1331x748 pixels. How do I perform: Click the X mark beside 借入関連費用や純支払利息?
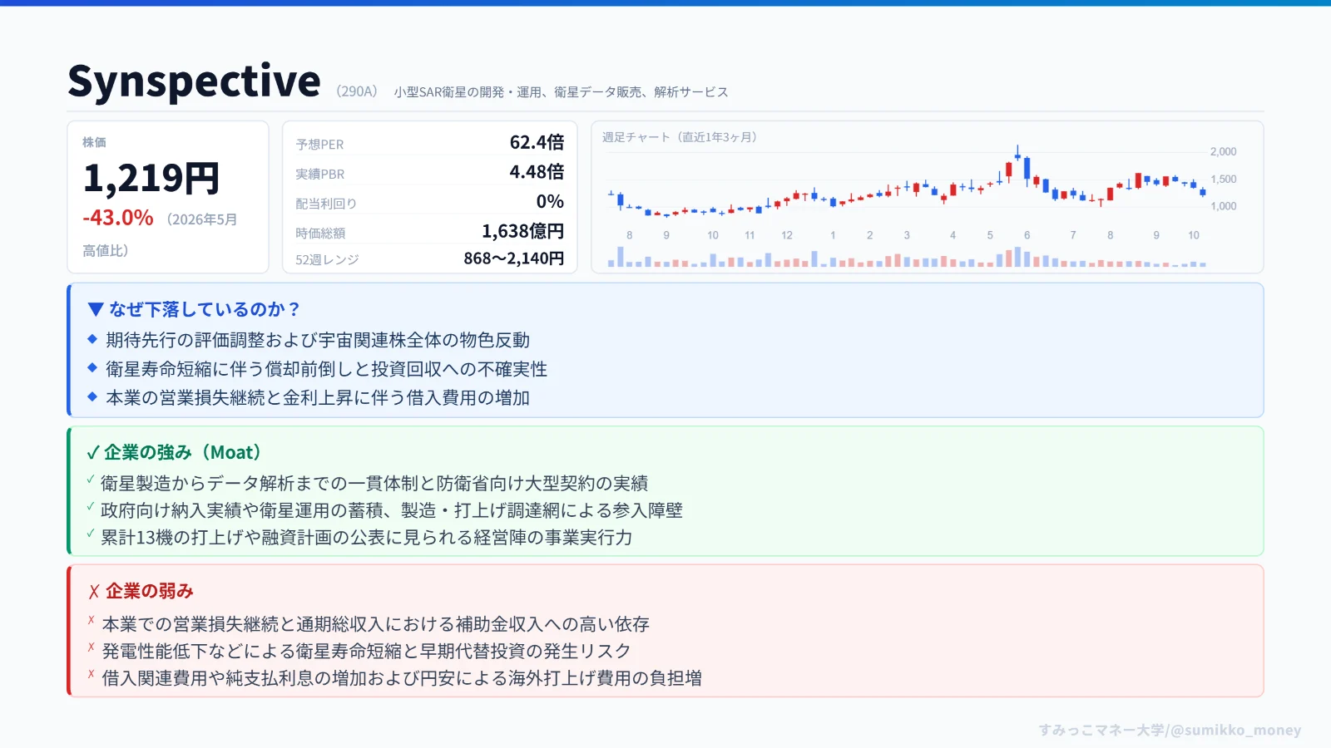[x=92, y=674]
